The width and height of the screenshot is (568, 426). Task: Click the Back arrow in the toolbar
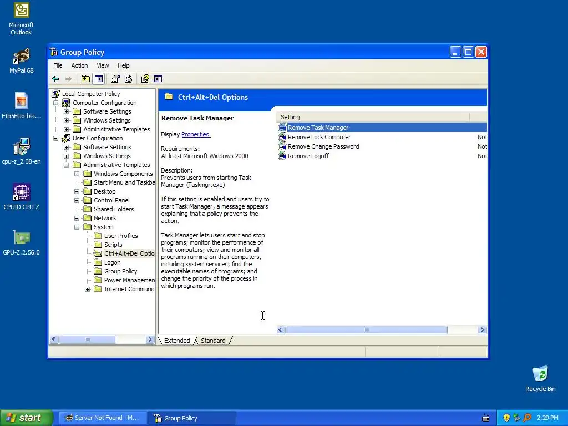tap(55, 79)
